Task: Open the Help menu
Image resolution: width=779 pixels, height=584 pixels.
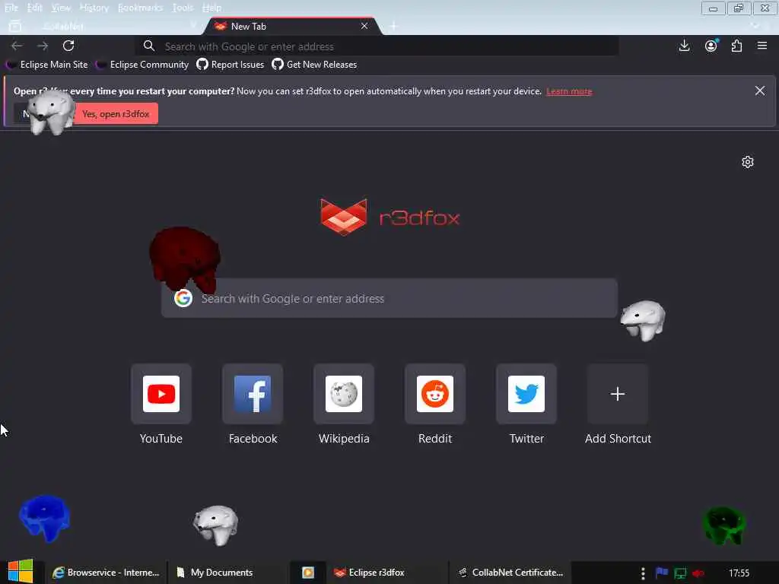Action: tap(211, 8)
